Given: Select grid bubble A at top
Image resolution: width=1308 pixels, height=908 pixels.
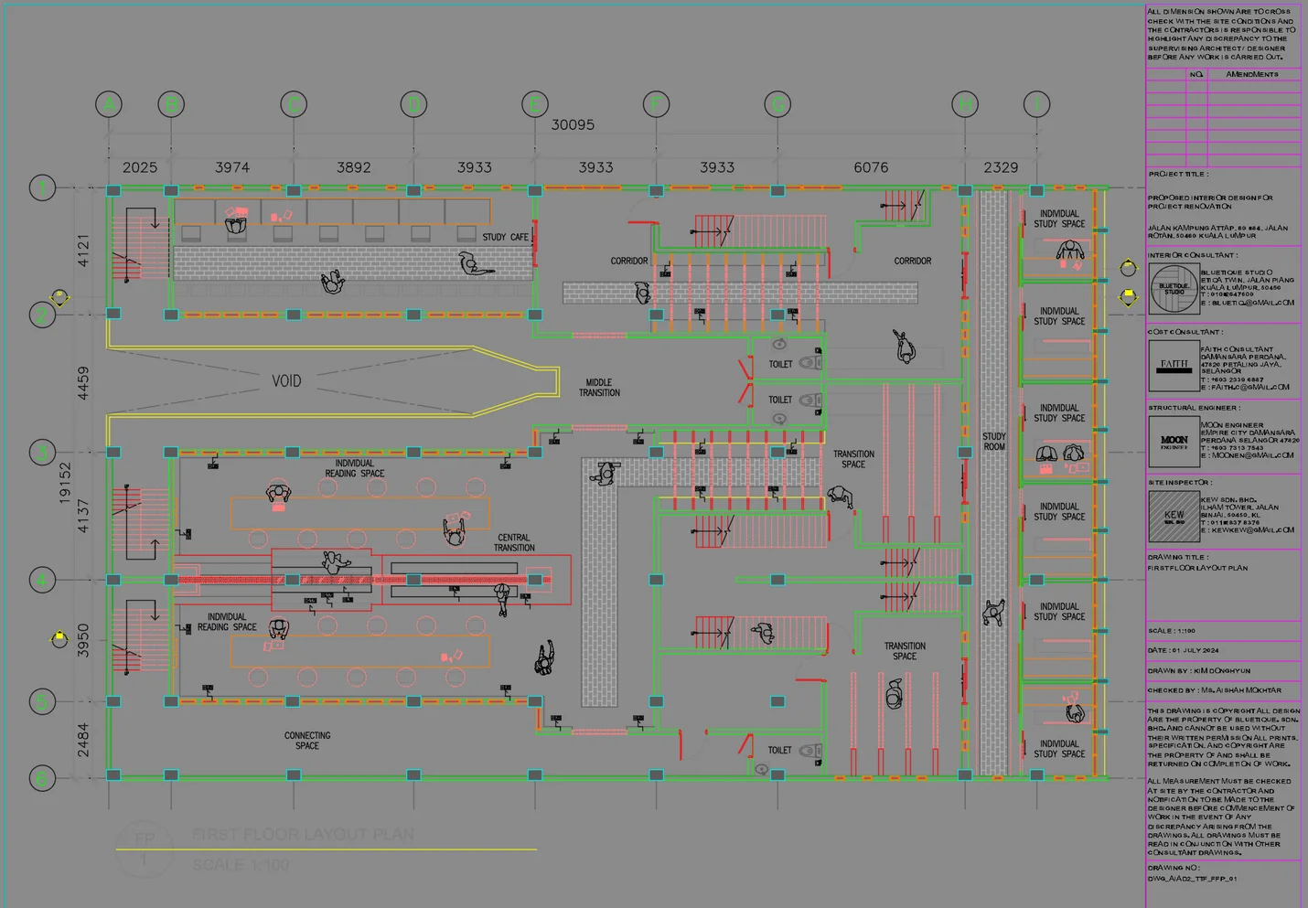Looking at the screenshot, I should [109, 104].
